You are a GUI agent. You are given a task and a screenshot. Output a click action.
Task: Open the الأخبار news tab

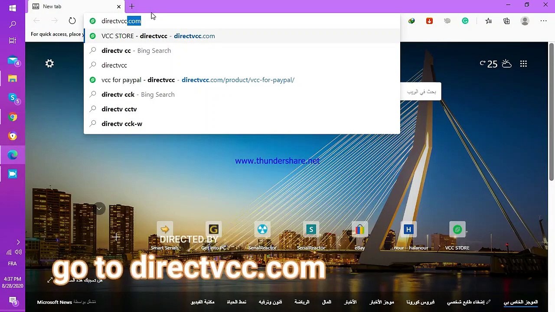[x=350, y=302]
